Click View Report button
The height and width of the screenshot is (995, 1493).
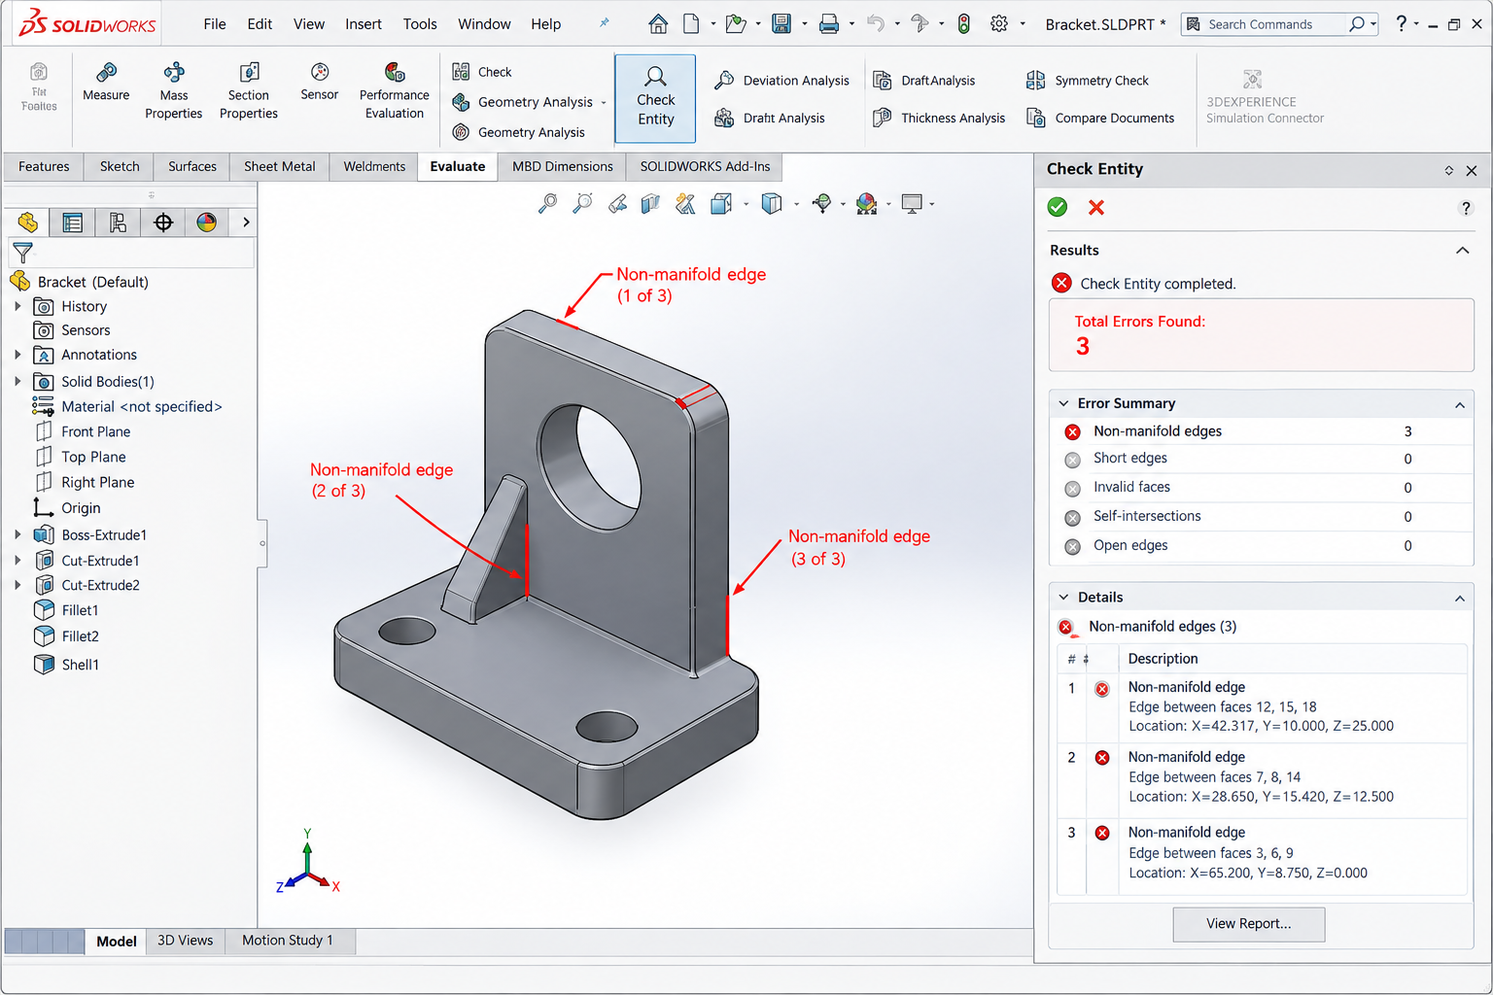click(1248, 924)
